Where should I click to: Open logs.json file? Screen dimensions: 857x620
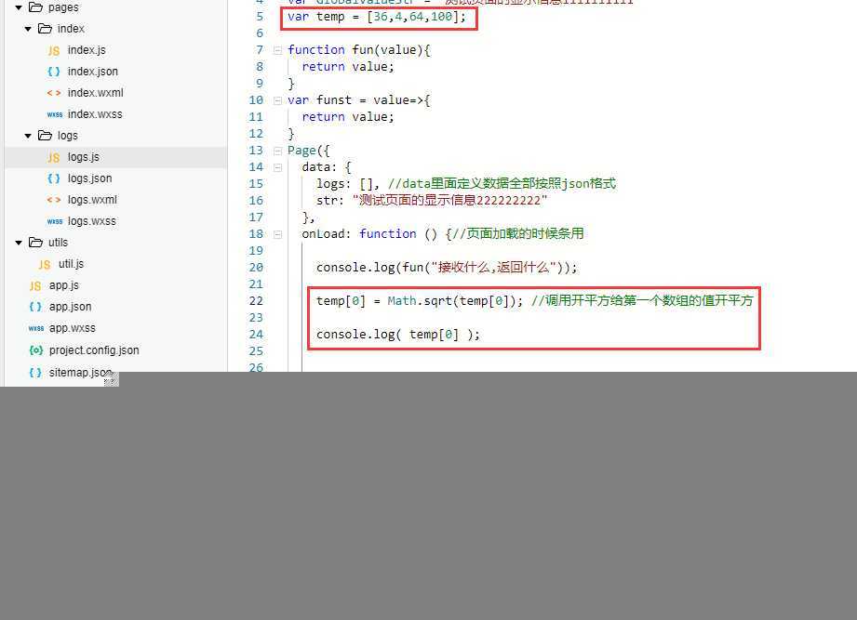pyautogui.click(x=89, y=178)
